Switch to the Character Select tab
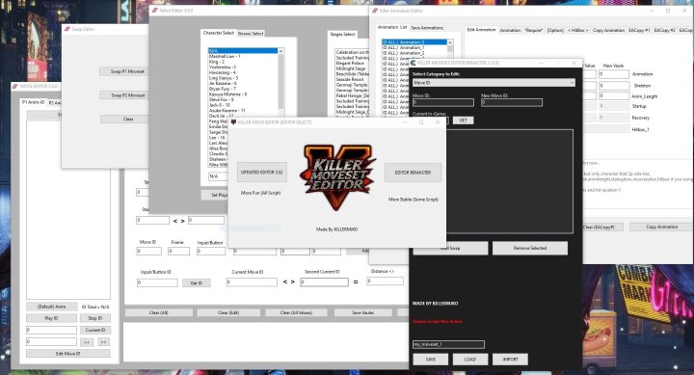This screenshot has height=375, width=694. pyautogui.click(x=218, y=33)
